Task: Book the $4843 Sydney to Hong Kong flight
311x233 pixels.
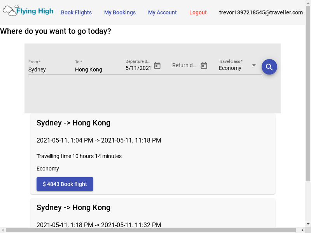Action: 65,184
